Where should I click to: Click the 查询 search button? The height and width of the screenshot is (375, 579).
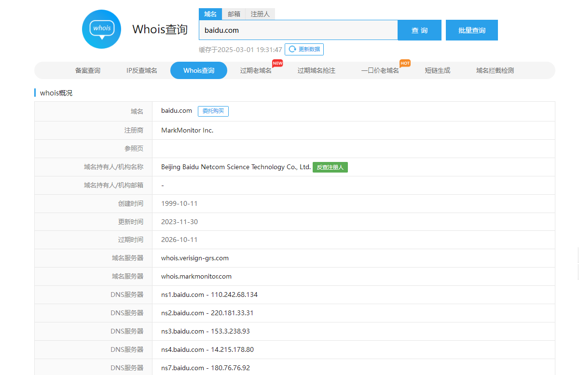click(420, 30)
